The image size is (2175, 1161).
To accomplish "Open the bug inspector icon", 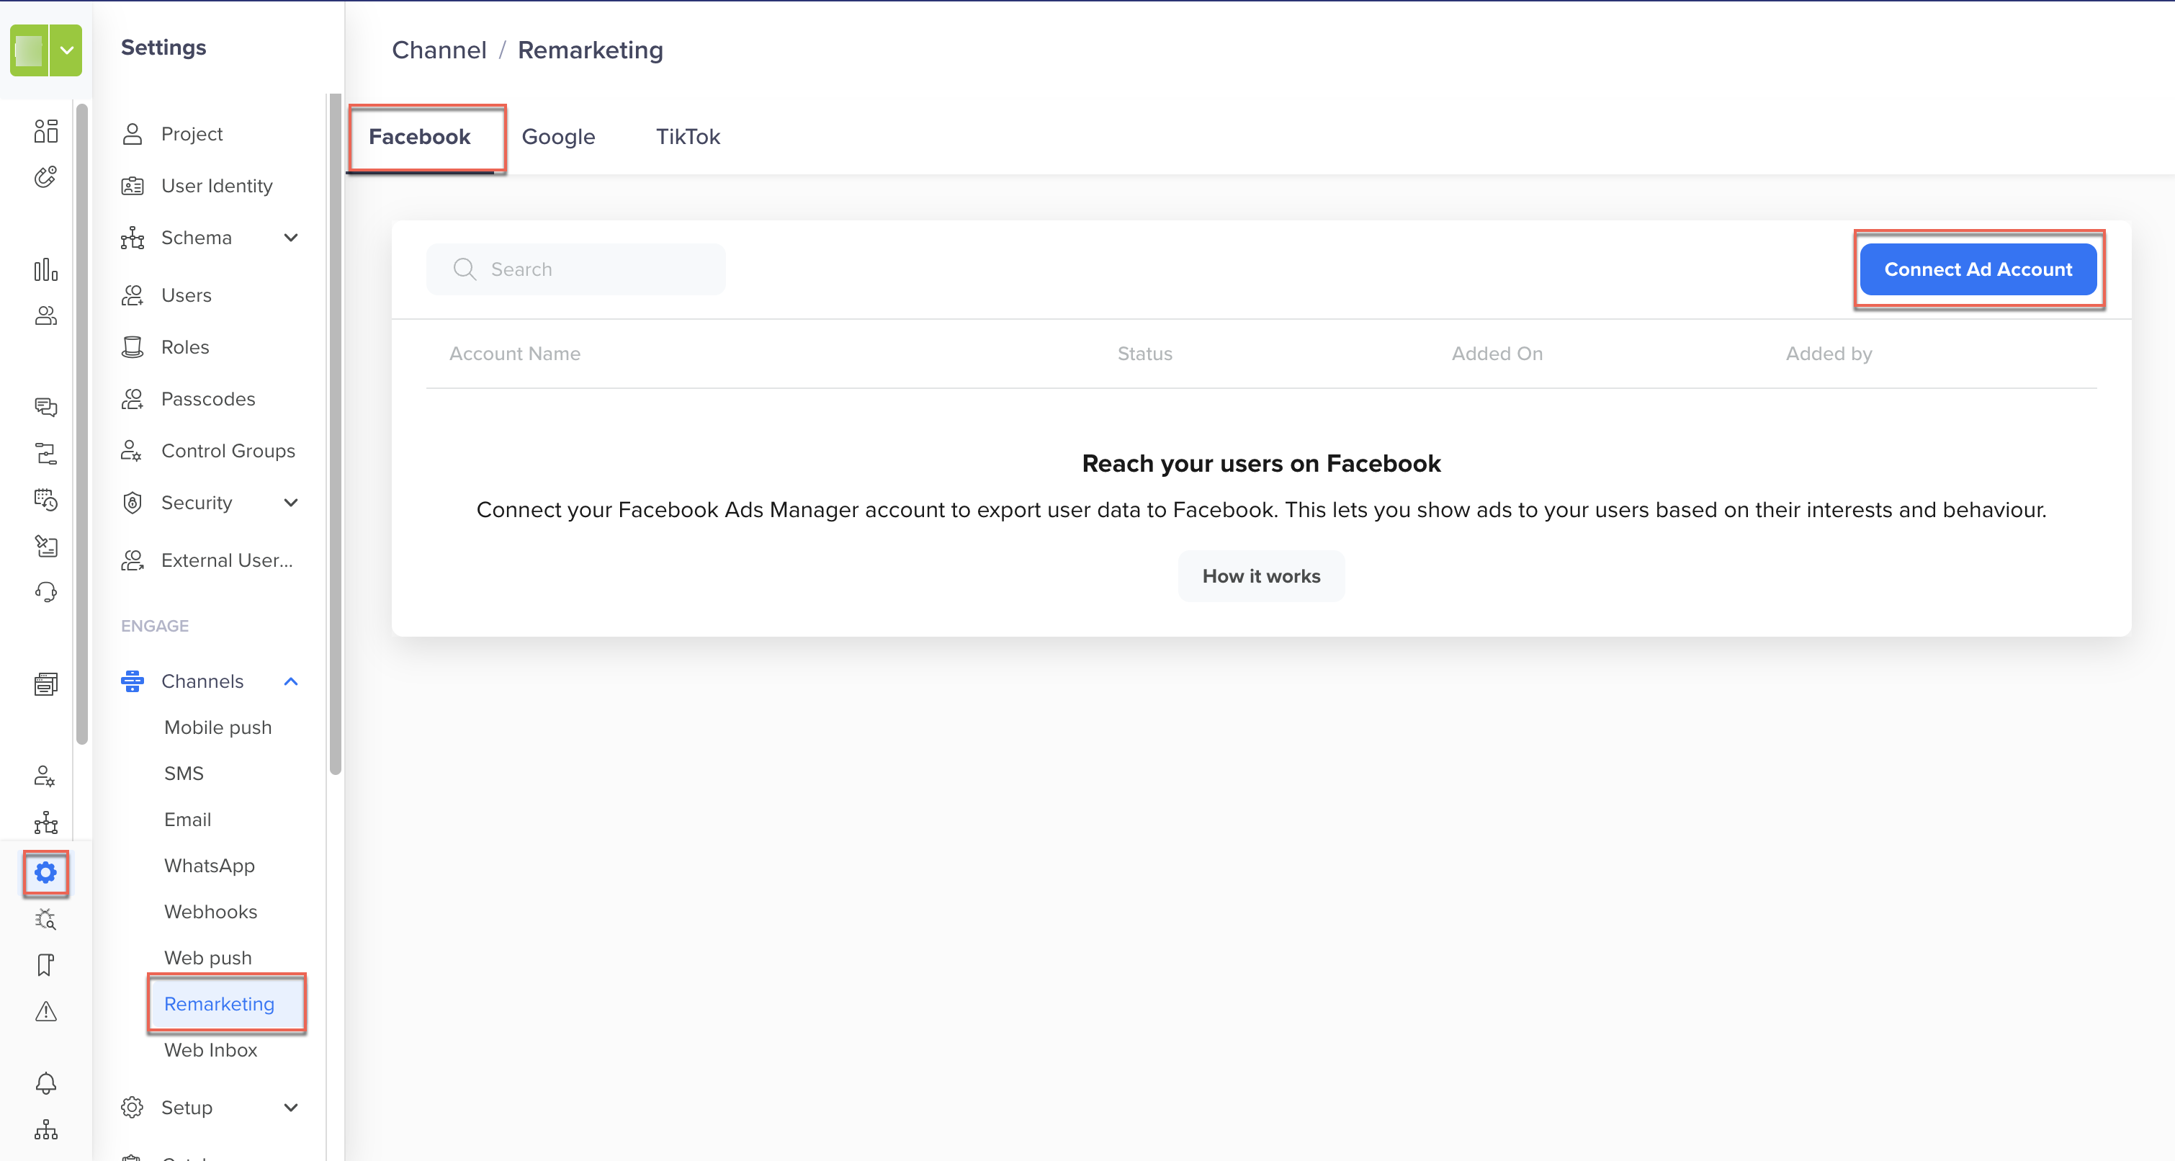I will point(45,919).
